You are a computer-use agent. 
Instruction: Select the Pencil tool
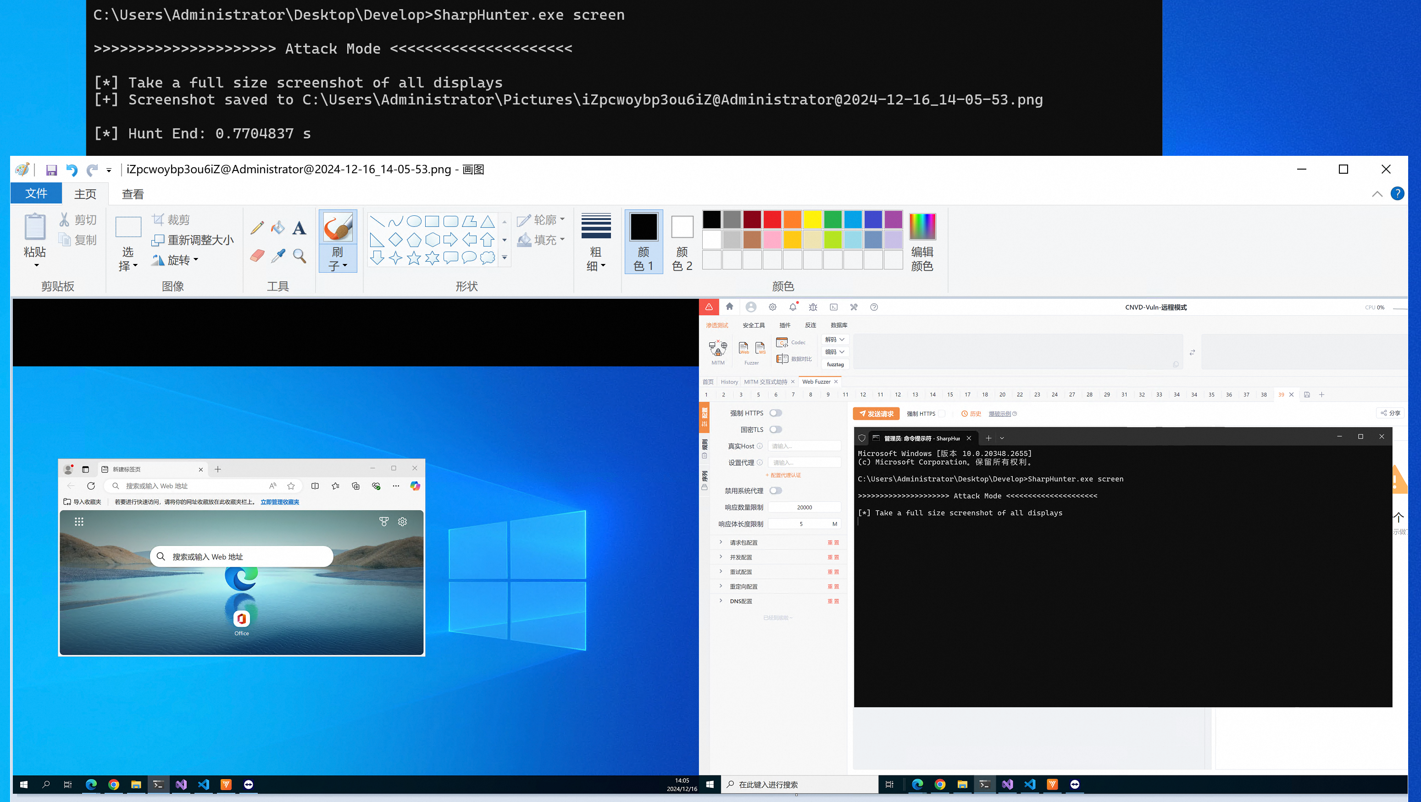256,228
